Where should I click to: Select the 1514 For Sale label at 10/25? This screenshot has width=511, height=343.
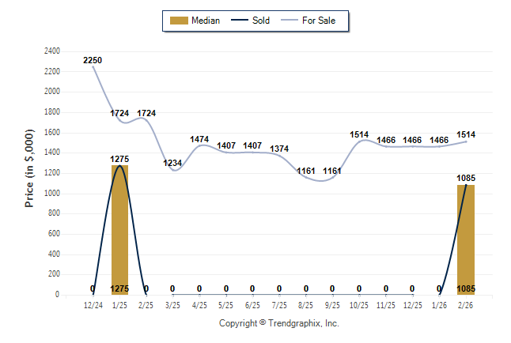(359, 134)
